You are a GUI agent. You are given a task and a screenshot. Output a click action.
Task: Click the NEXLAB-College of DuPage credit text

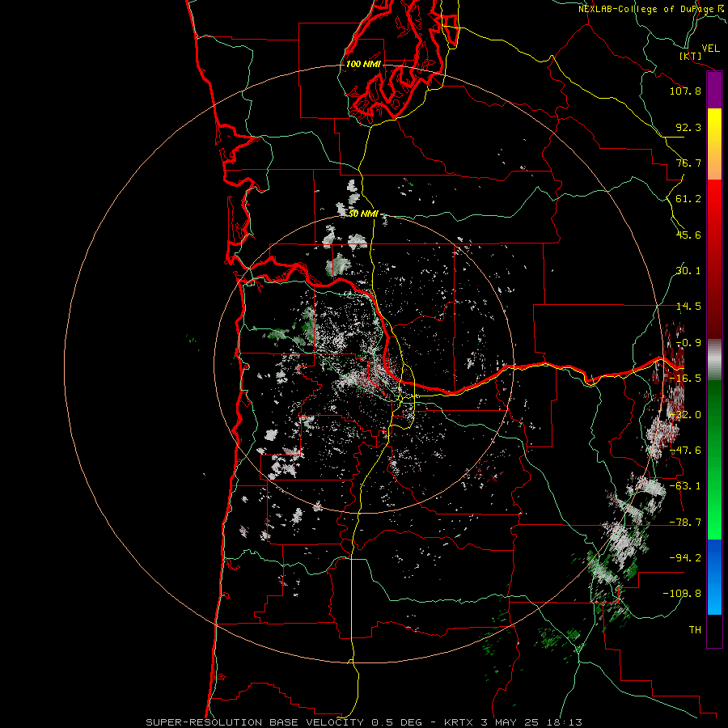coord(650,9)
